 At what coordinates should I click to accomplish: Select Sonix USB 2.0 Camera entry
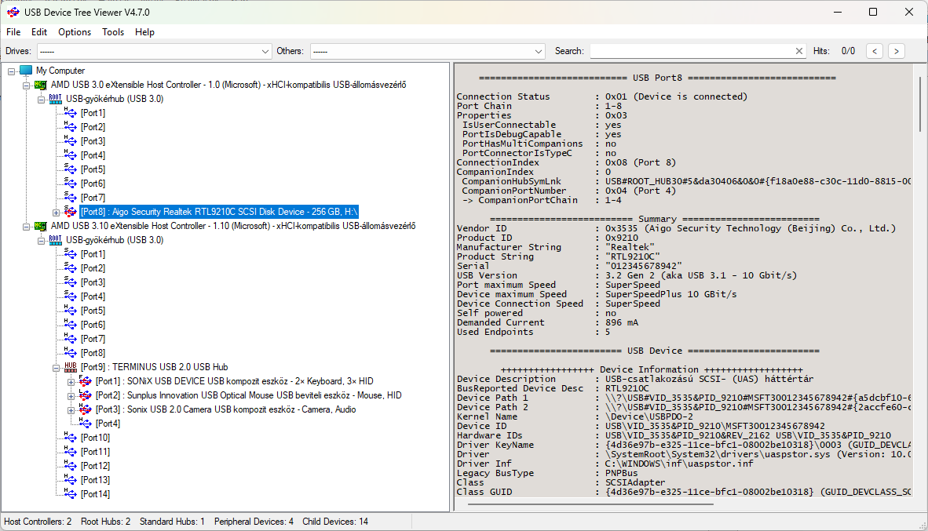coord(225,409)
